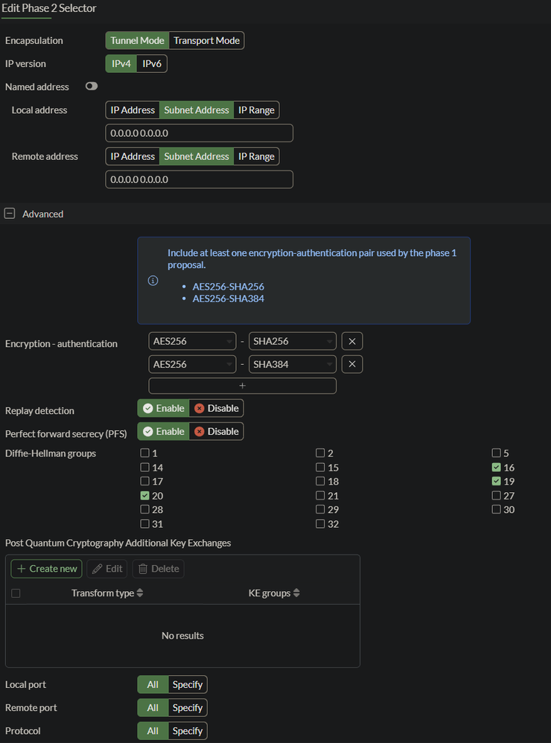This screenshot has width=551, height=743.
Task: Open the SHA384 authentication dropdown
Action: pyautogui.click(x=292, y=365)
